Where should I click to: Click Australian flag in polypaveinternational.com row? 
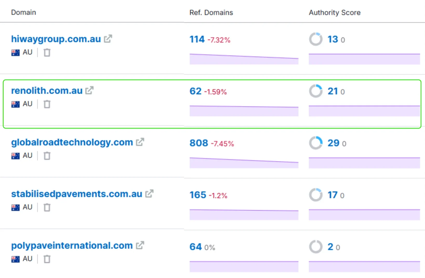tap(16, 259)
